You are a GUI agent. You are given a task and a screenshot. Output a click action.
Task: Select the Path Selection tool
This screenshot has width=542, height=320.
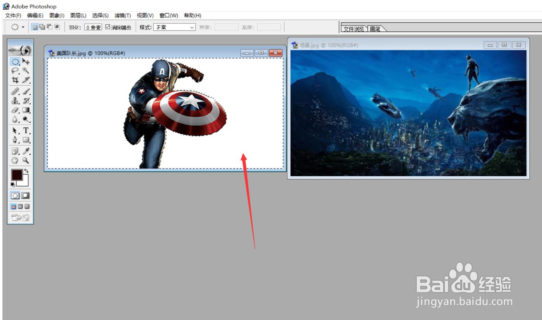pos(15,131)
